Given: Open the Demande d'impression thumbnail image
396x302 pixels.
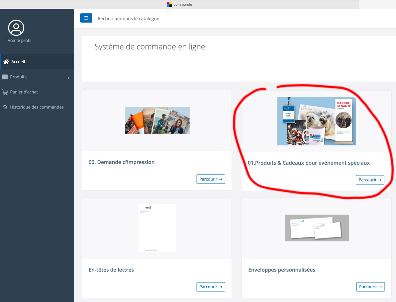Looking at the screenshot, I should tap(157, 121).
